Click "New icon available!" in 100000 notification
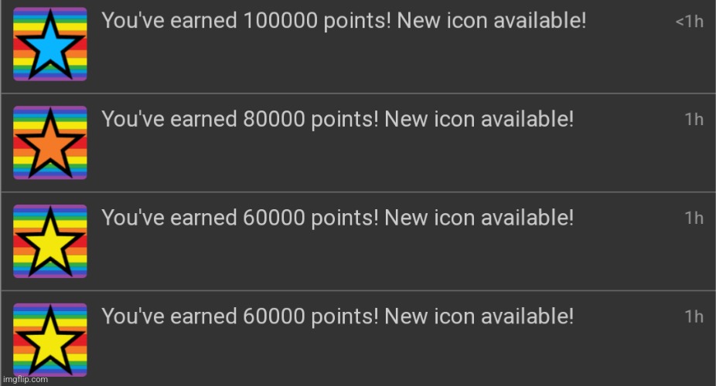The height and width of the screenshot is (386, 716). (492, 21)
